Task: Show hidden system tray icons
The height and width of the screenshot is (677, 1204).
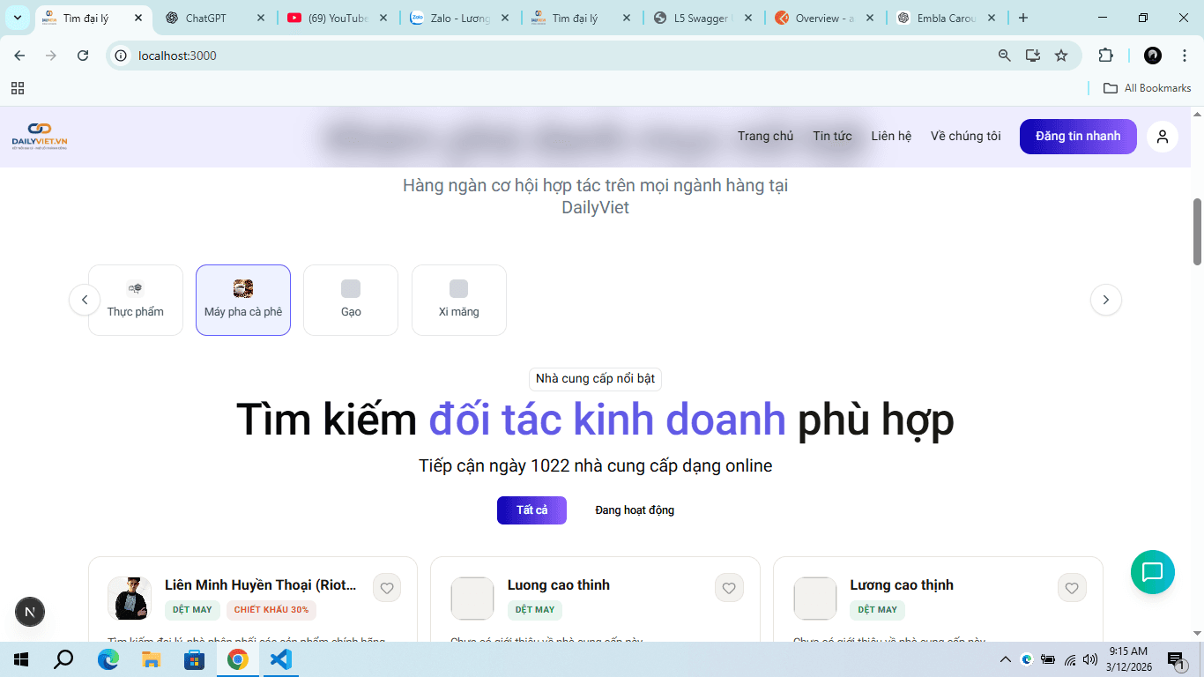Action: coord(1006,659)
